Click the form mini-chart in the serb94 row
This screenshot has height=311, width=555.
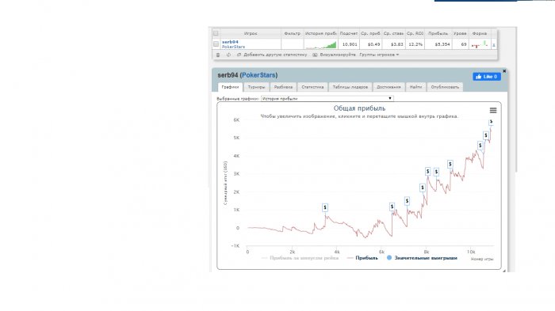click(x=480, y=44)
